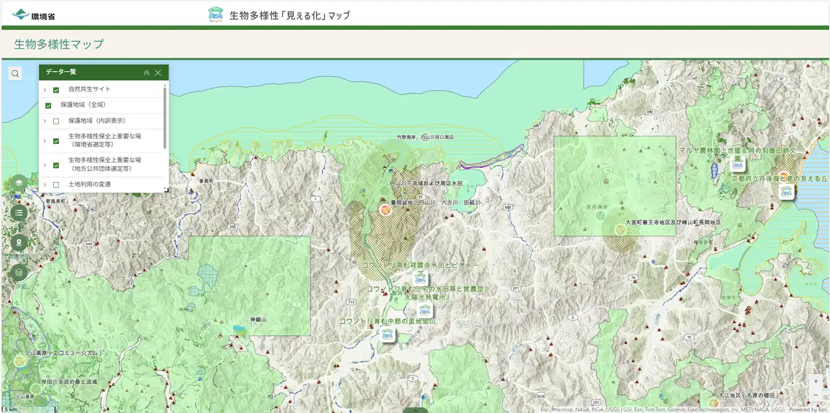The height and width of the screenshot is (413, 830).
Task: Expand 生物多様性保全上重要な場（環境省選定等） group
Action: coord(45,141)
